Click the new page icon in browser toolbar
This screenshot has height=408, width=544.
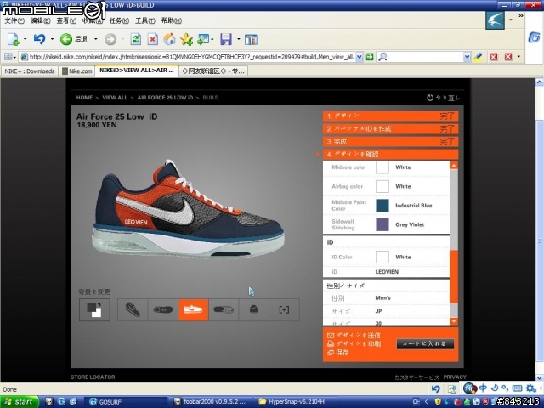click(x=13, y=39)
